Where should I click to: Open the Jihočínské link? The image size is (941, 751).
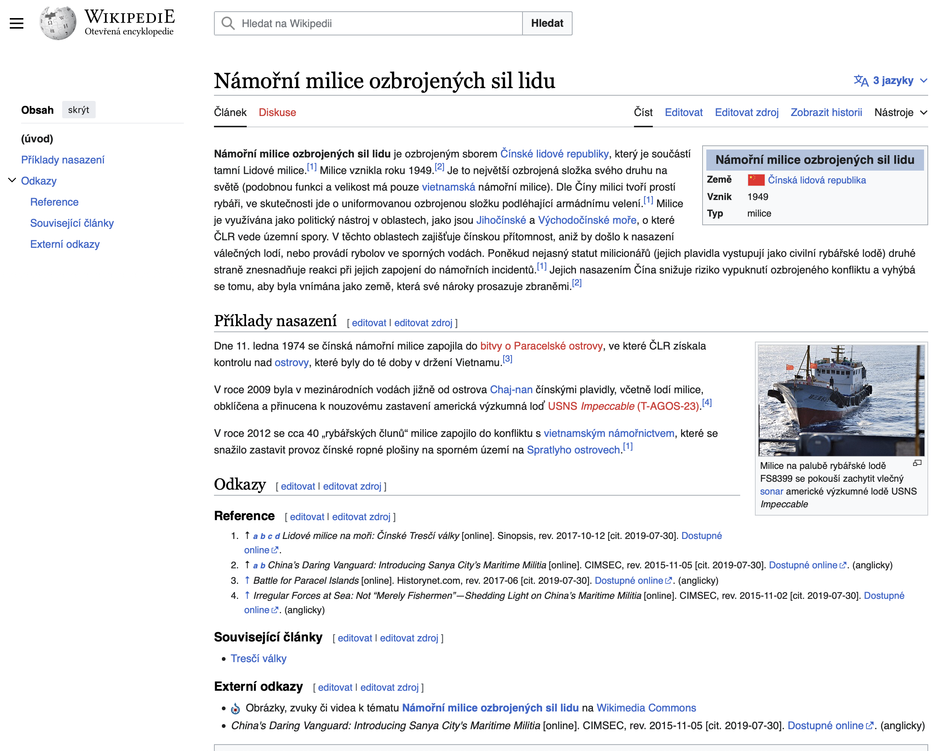(501, 220)
